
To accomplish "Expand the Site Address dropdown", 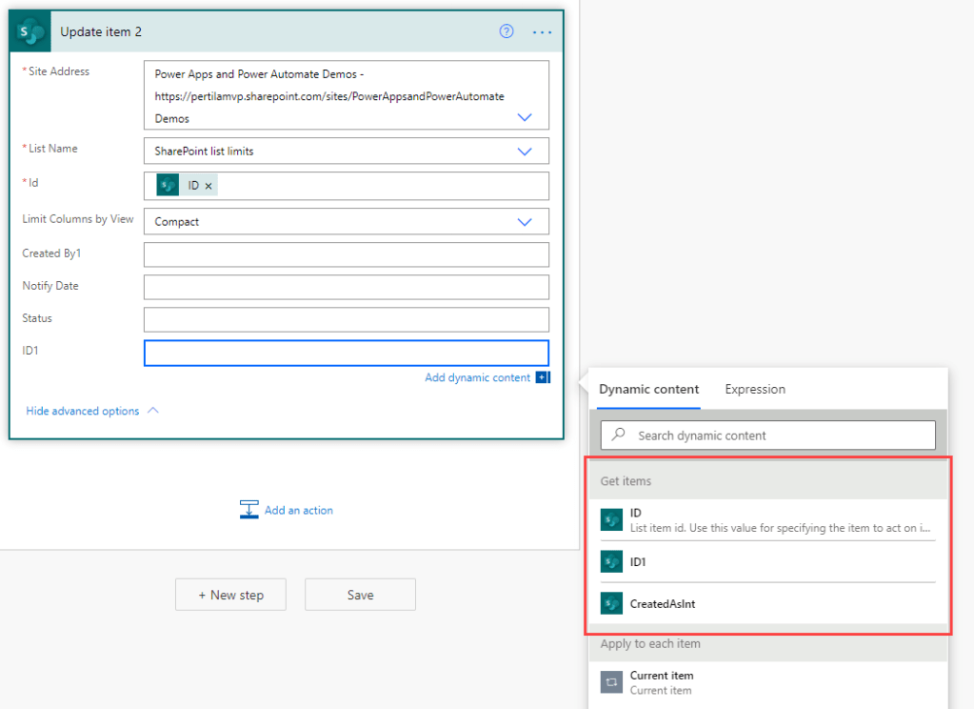I will pos(524,117).
